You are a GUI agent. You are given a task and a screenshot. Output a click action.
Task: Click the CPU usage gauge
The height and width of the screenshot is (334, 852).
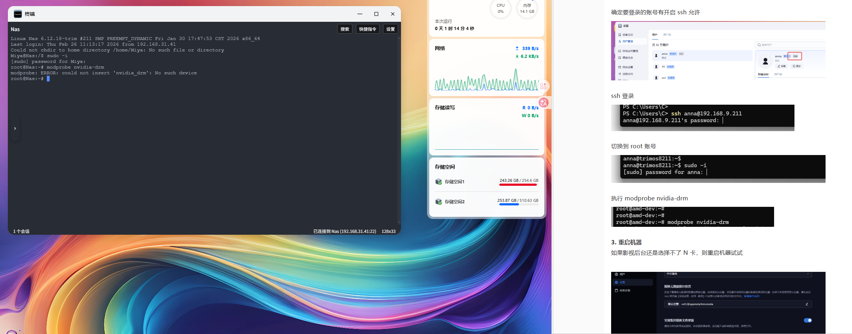pos(501,8)
